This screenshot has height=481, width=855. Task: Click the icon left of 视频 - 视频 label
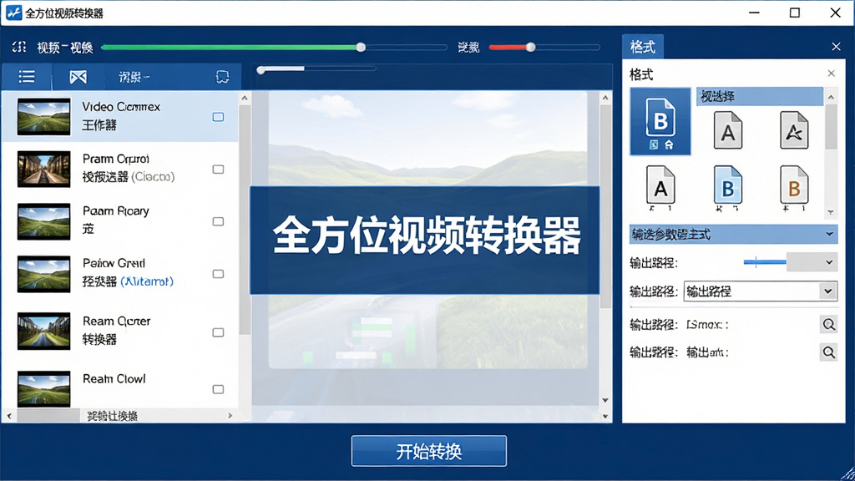(x=19, y=47)
